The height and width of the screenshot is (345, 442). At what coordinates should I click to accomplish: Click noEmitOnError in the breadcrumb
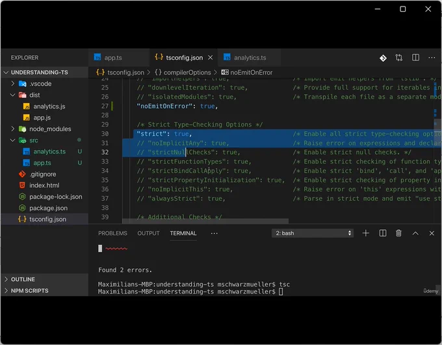(x=251, y=72)
